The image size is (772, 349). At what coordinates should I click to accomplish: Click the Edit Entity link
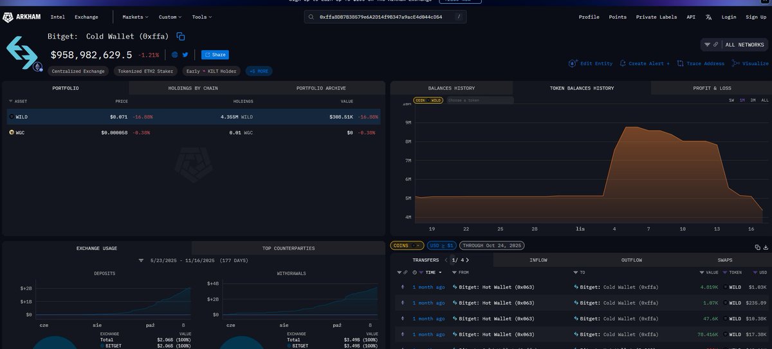[591, 64]
